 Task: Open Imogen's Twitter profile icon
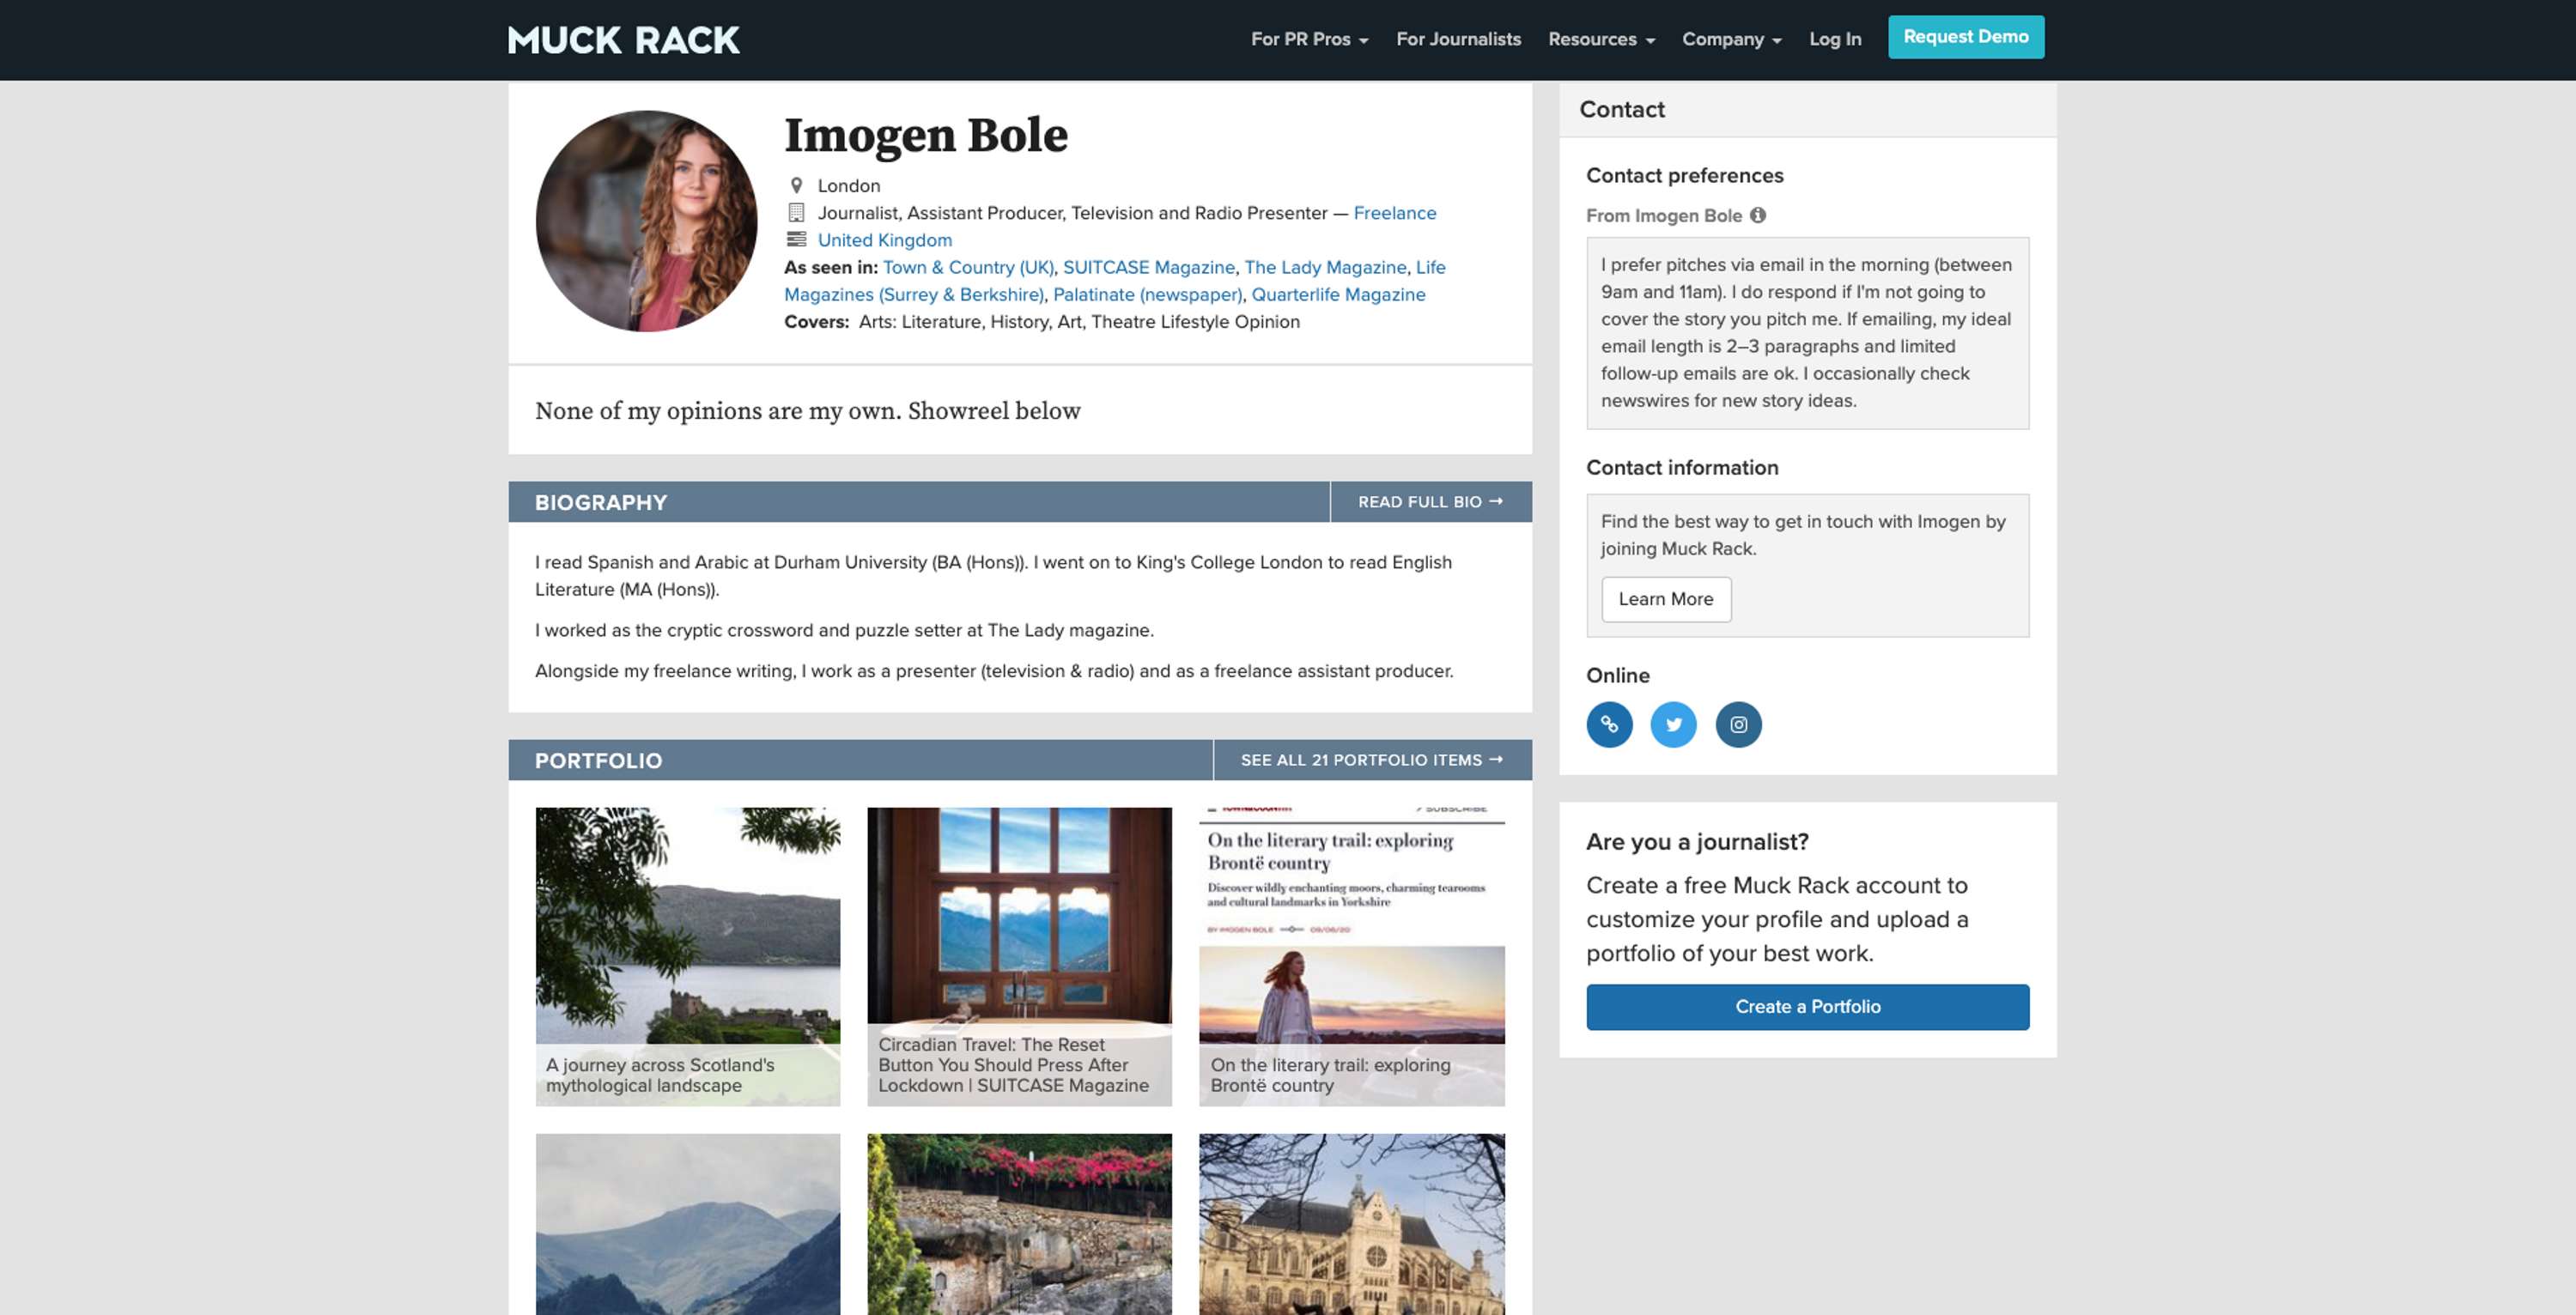[x=1673, y=725]
